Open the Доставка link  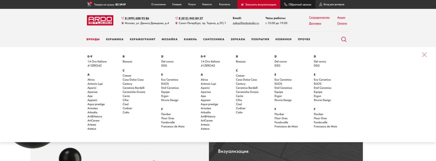(x=315, y=23)
